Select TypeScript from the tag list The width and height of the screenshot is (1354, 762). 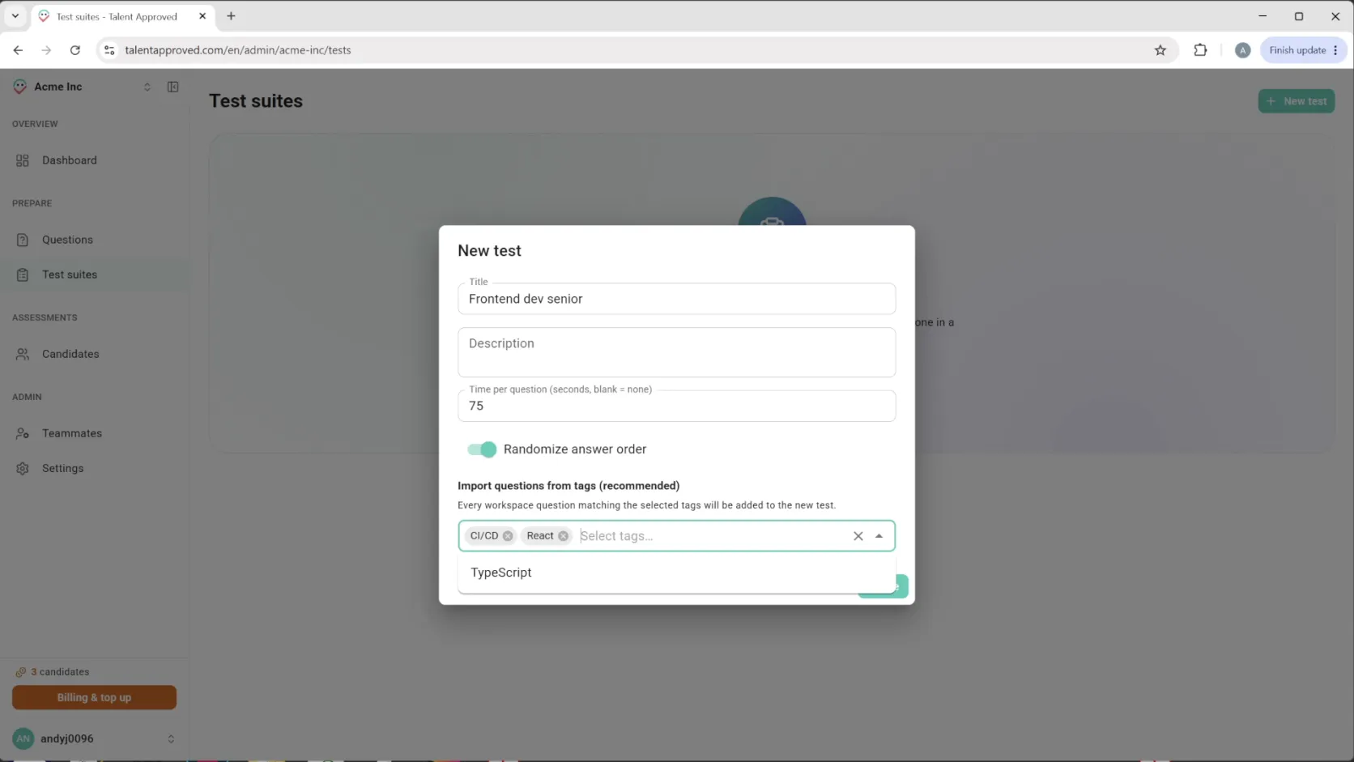(676, 573)
